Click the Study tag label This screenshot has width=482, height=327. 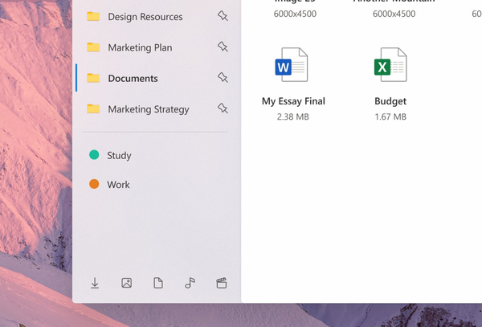tap(119, 156)
